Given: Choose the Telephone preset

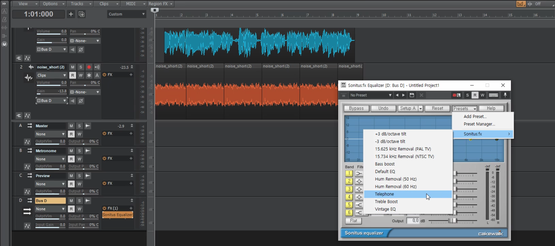Looking at the screenshot, I should (408, 194).
